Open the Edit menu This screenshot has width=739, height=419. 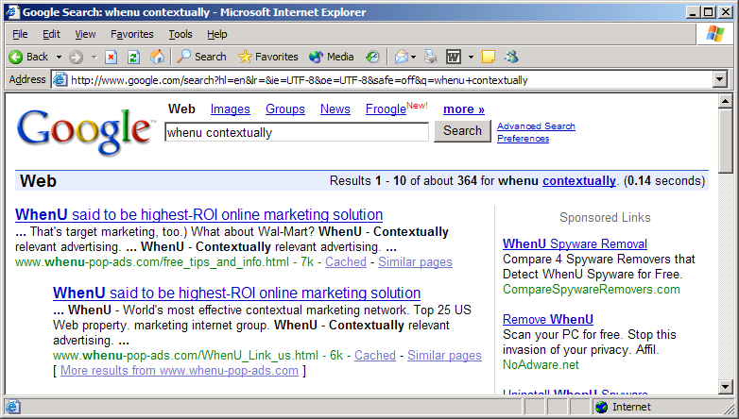[x=51, y=34]
